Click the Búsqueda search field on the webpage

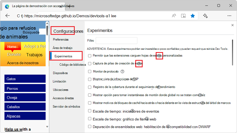pyautogui.click(x=42, y=32)
